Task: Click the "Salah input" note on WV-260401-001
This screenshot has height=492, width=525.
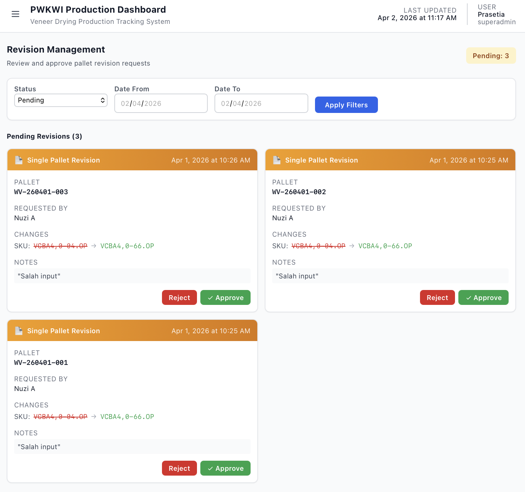Action: coord(39,447)
